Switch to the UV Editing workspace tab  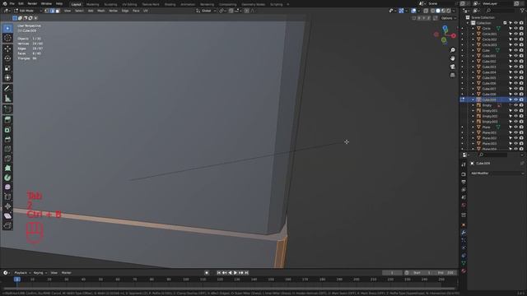pos(129,4)
